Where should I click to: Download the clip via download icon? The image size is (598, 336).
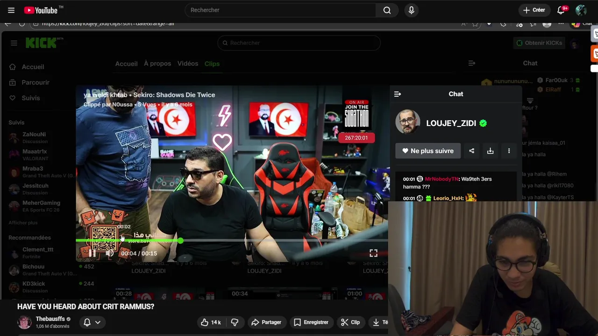click(490, 151)
